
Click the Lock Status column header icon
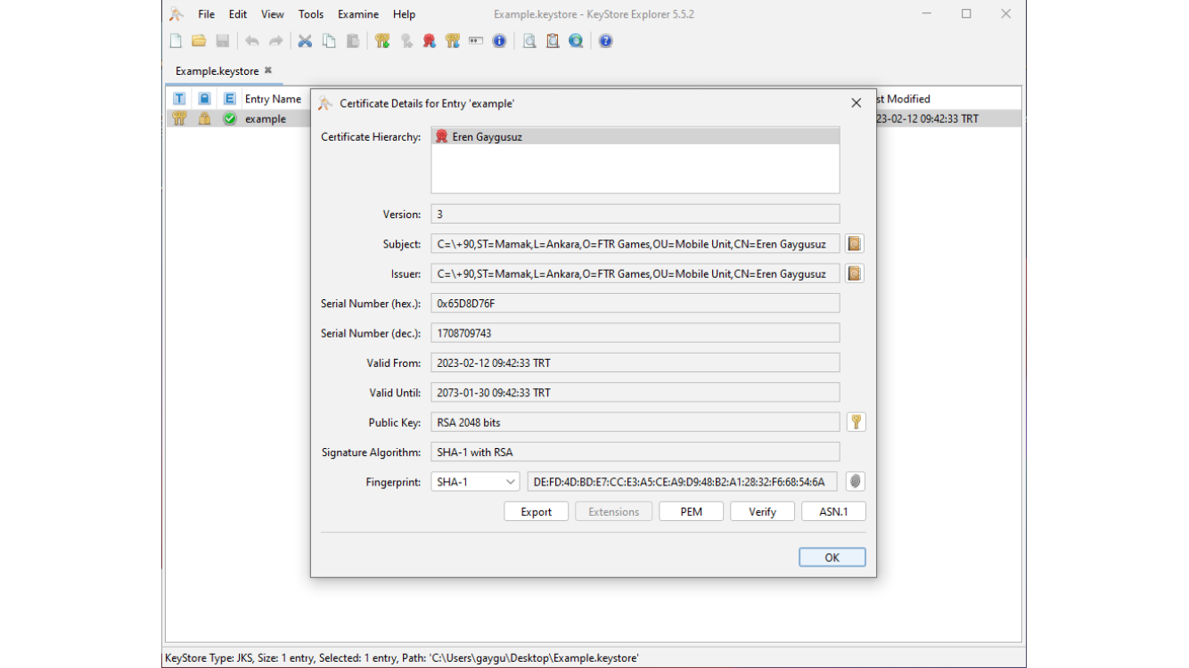click(x=204, y=99)
